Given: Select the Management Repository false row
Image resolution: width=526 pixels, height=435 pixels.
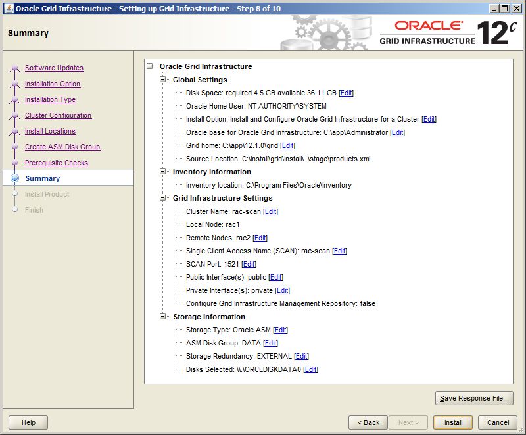Looking at the screenshot, I should pos(281,303).
